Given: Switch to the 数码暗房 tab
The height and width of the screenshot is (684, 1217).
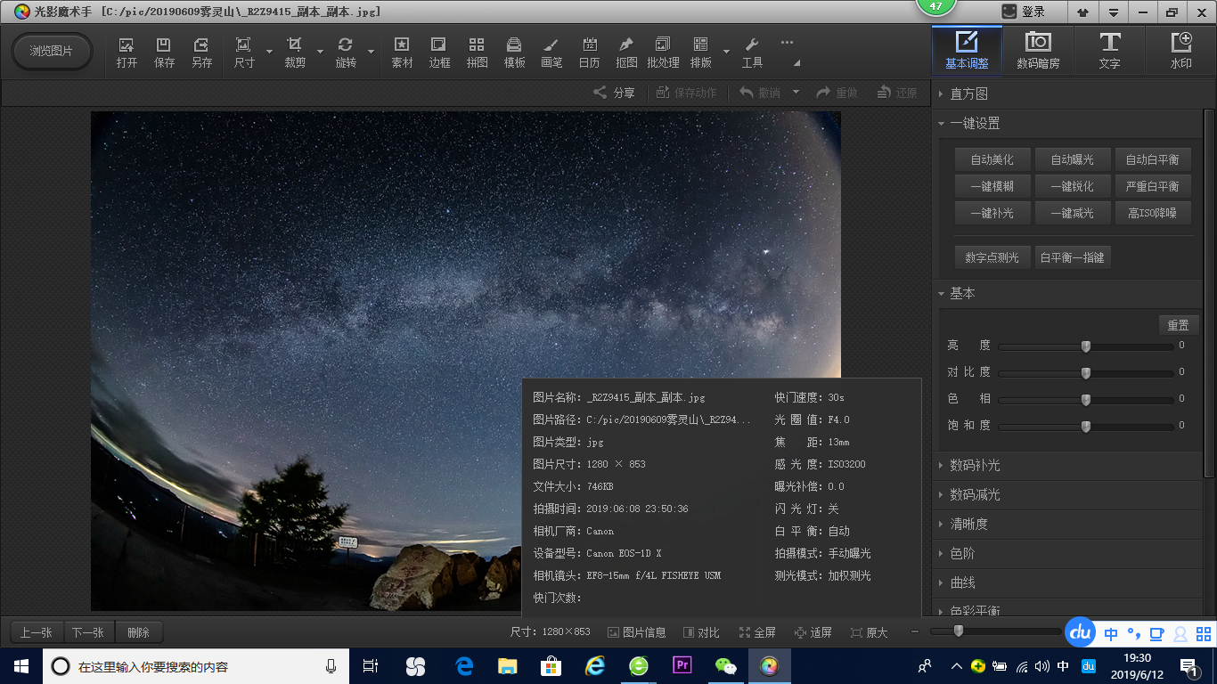Looking at the screenshot, I should (x=1038, y=50).
